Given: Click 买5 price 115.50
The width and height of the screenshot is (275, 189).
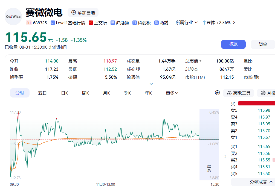Looking at the screenshot, I should point(264,174).
